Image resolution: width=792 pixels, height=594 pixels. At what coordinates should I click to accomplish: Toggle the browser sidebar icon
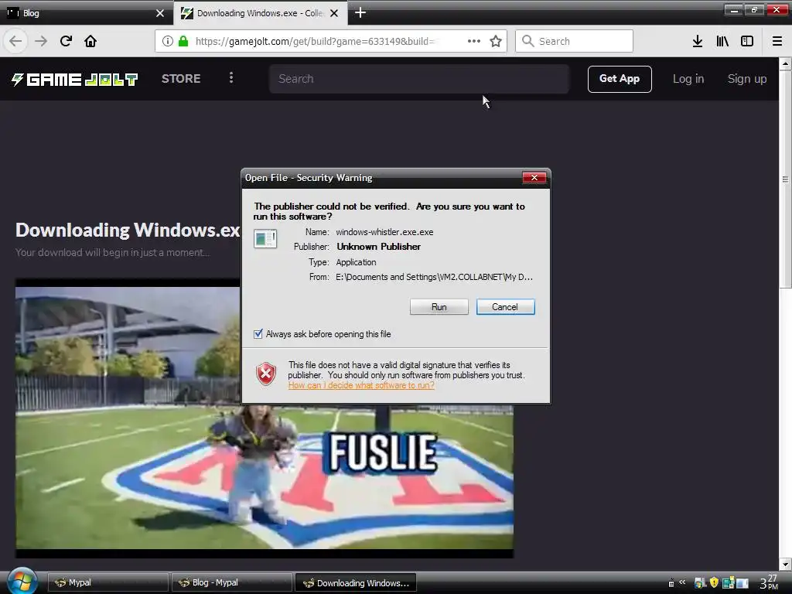click(747, 41)
